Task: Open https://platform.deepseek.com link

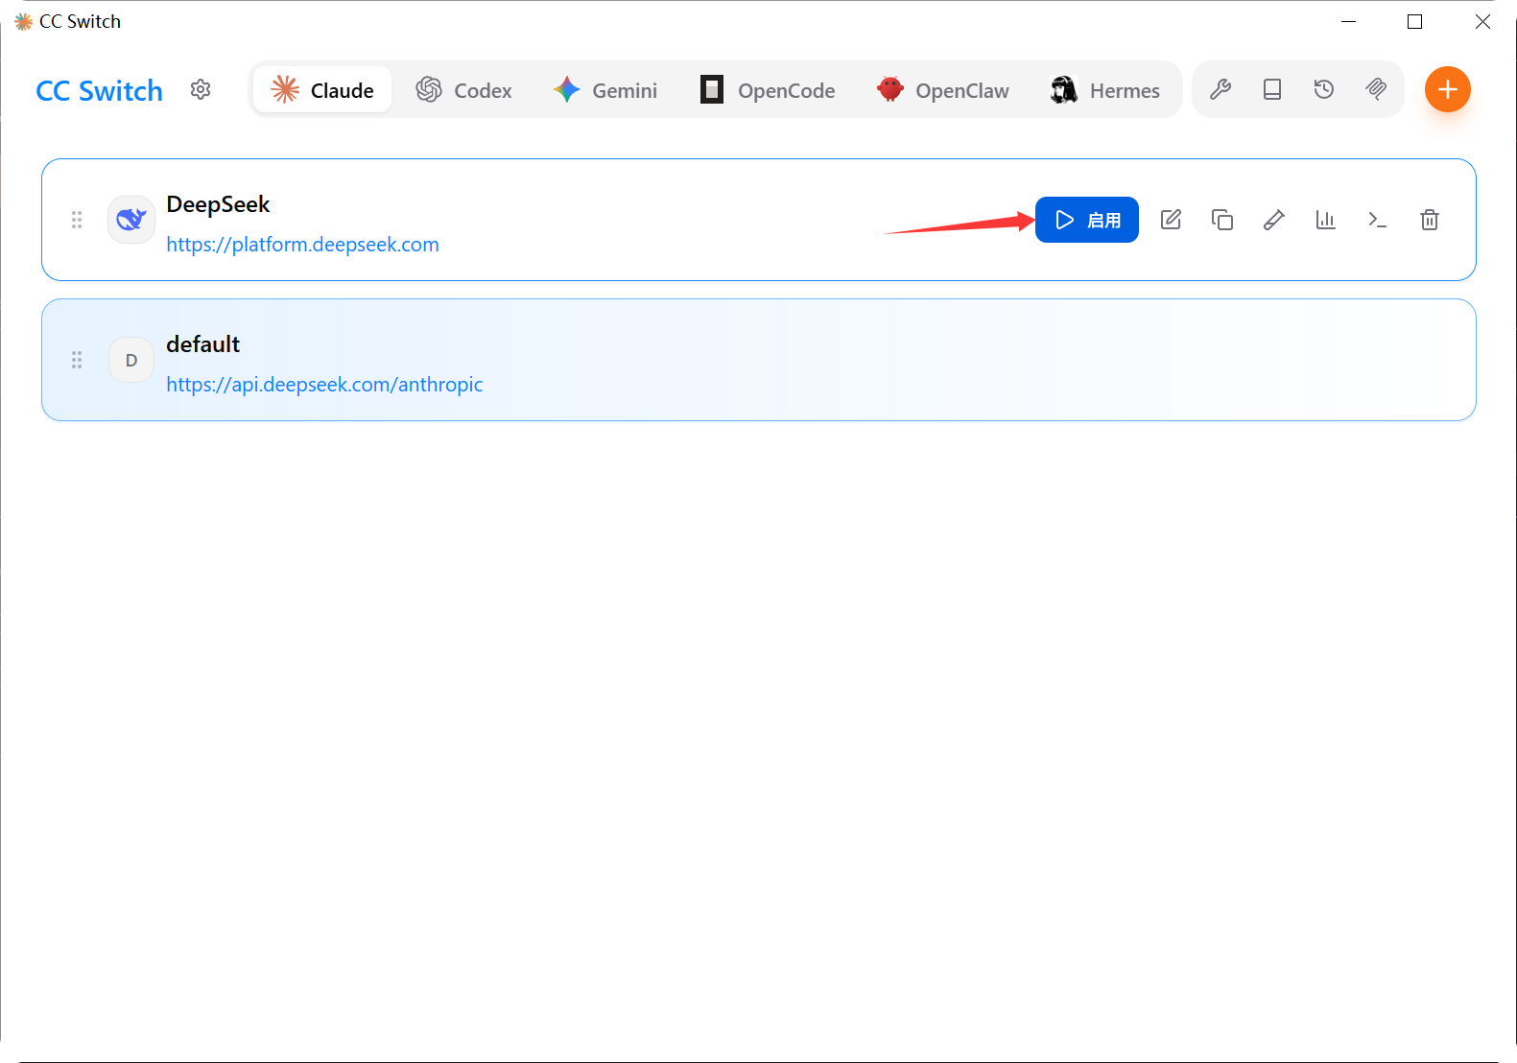Action: point(302,245)
